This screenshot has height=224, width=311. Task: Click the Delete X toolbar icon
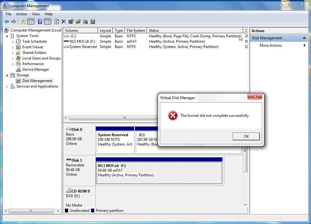64,21
